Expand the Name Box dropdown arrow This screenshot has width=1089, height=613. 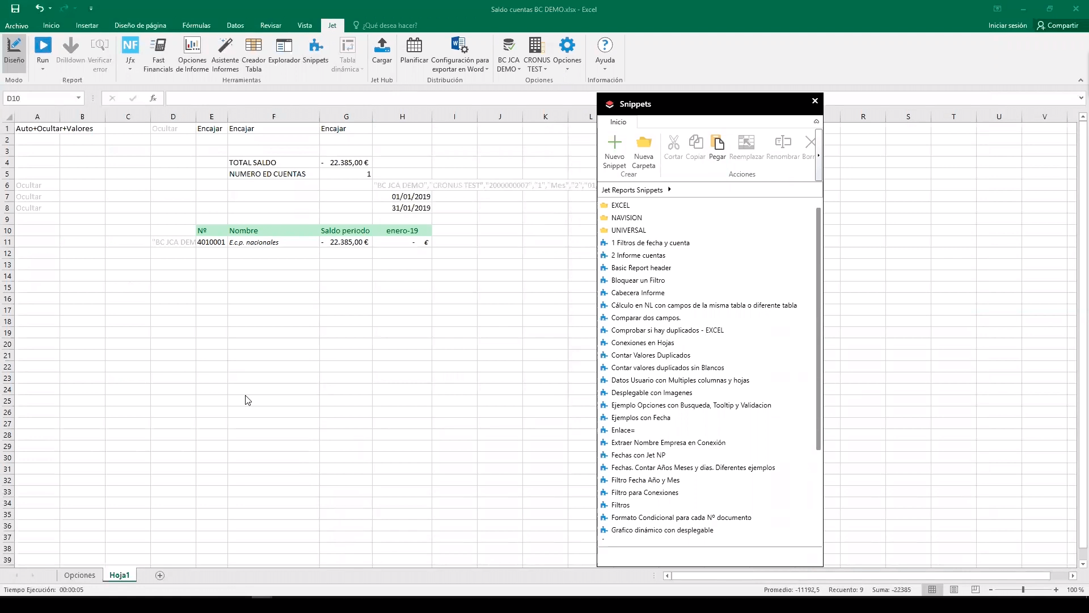78,98
